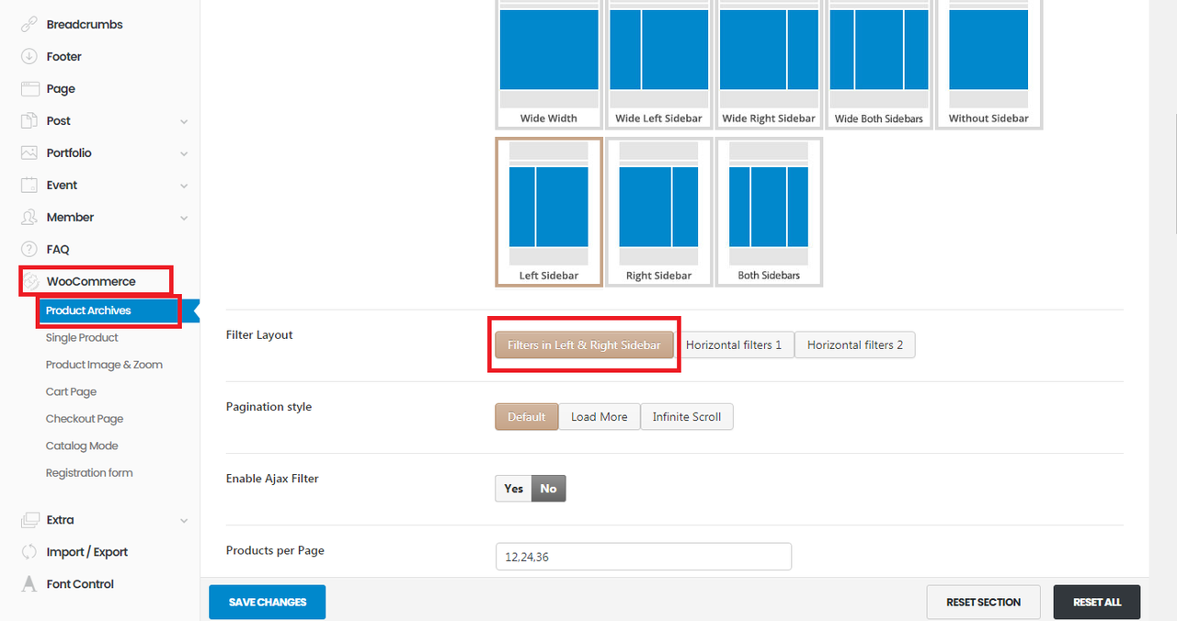Click the Reset Section button
Image resolution: width=1177 pixels, height=621 pixels.
[x=983, y=603]
